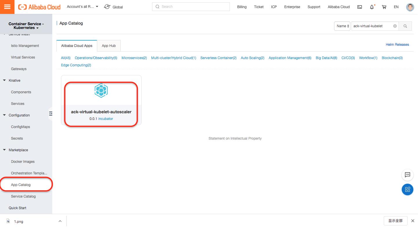Viewport: 418px width, 228px height.
Task: Collapse the sidebar with the handle icon
Action: pos(51,114)
